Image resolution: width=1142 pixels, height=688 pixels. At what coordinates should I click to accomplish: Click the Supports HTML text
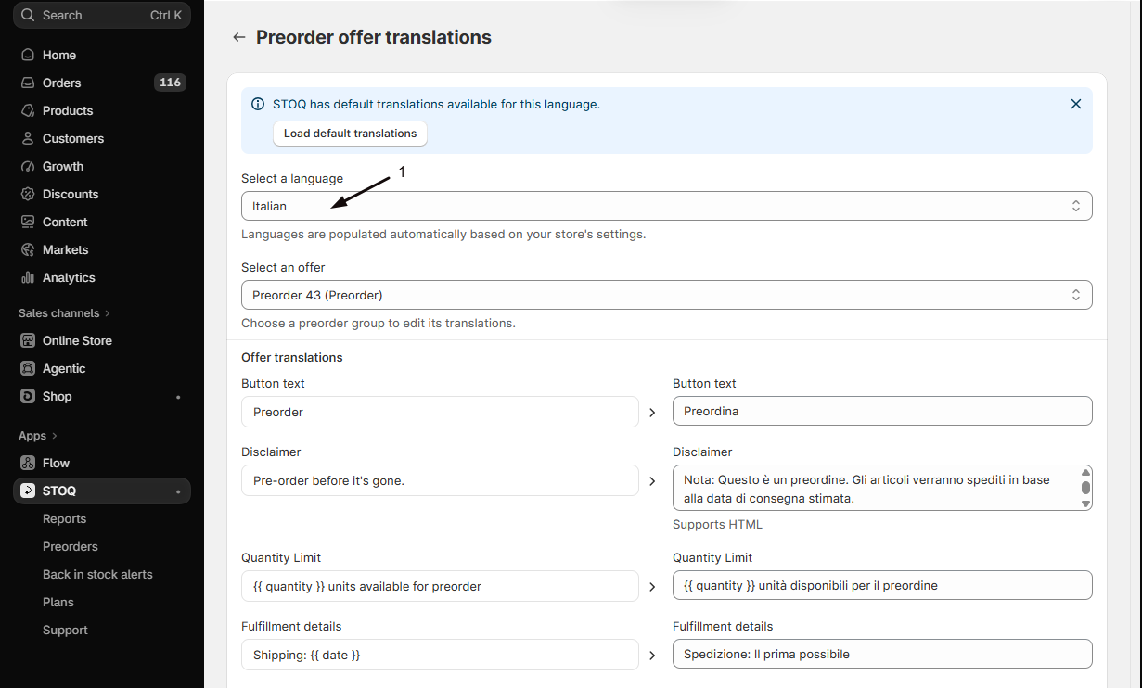(717, 525)
